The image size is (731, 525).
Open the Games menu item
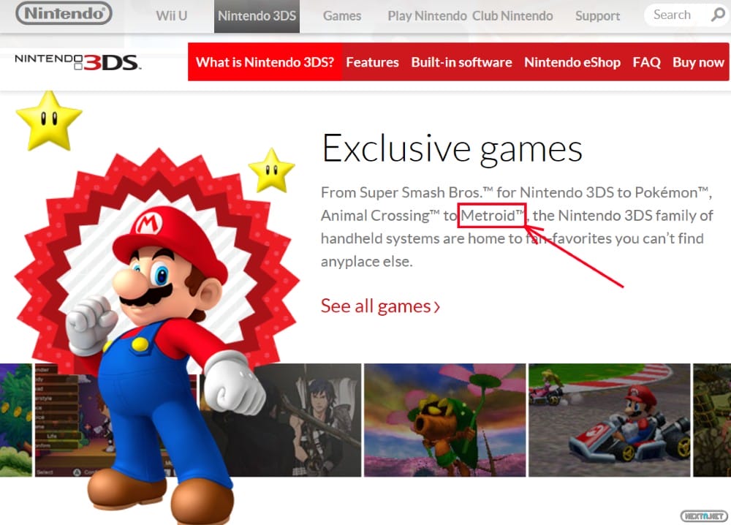pos(341,16)
